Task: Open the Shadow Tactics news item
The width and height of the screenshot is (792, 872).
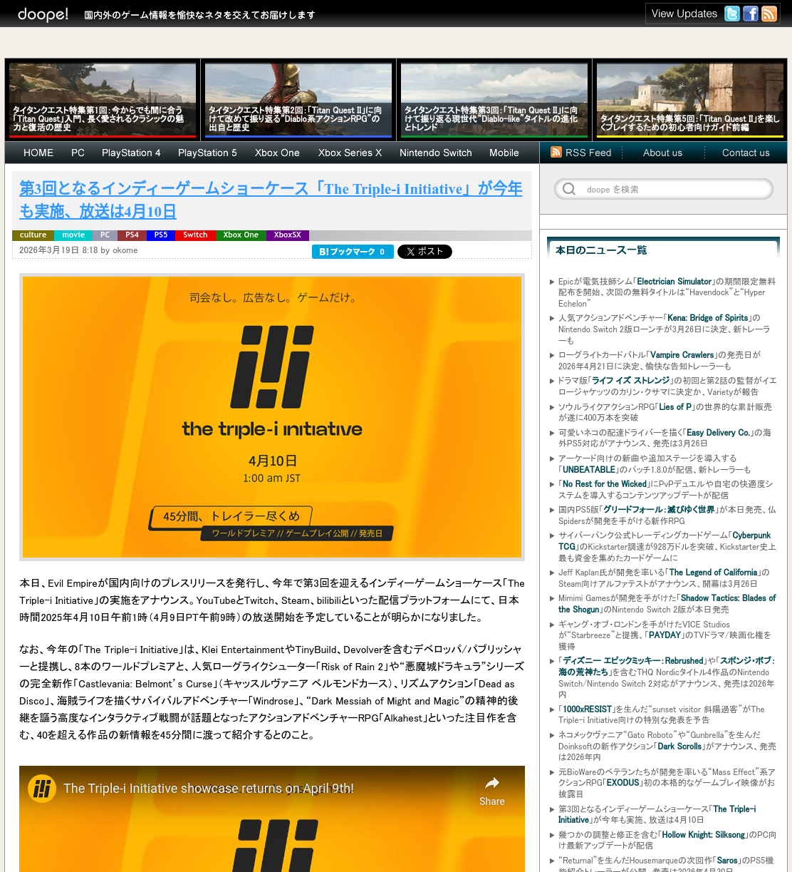Action: [667, 603]
